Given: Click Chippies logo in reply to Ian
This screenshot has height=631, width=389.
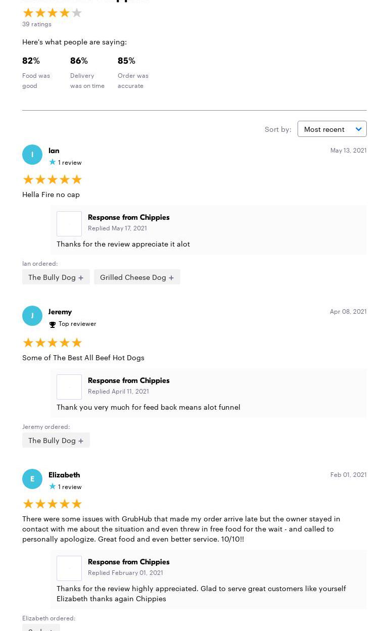Looking at the screenshot, I should click(x=69, y=224).
